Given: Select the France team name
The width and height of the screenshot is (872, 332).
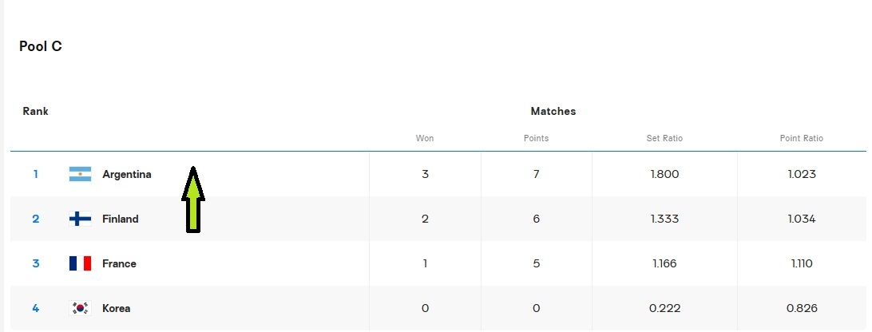Looking at the screenshot, I should pos(119,263).
